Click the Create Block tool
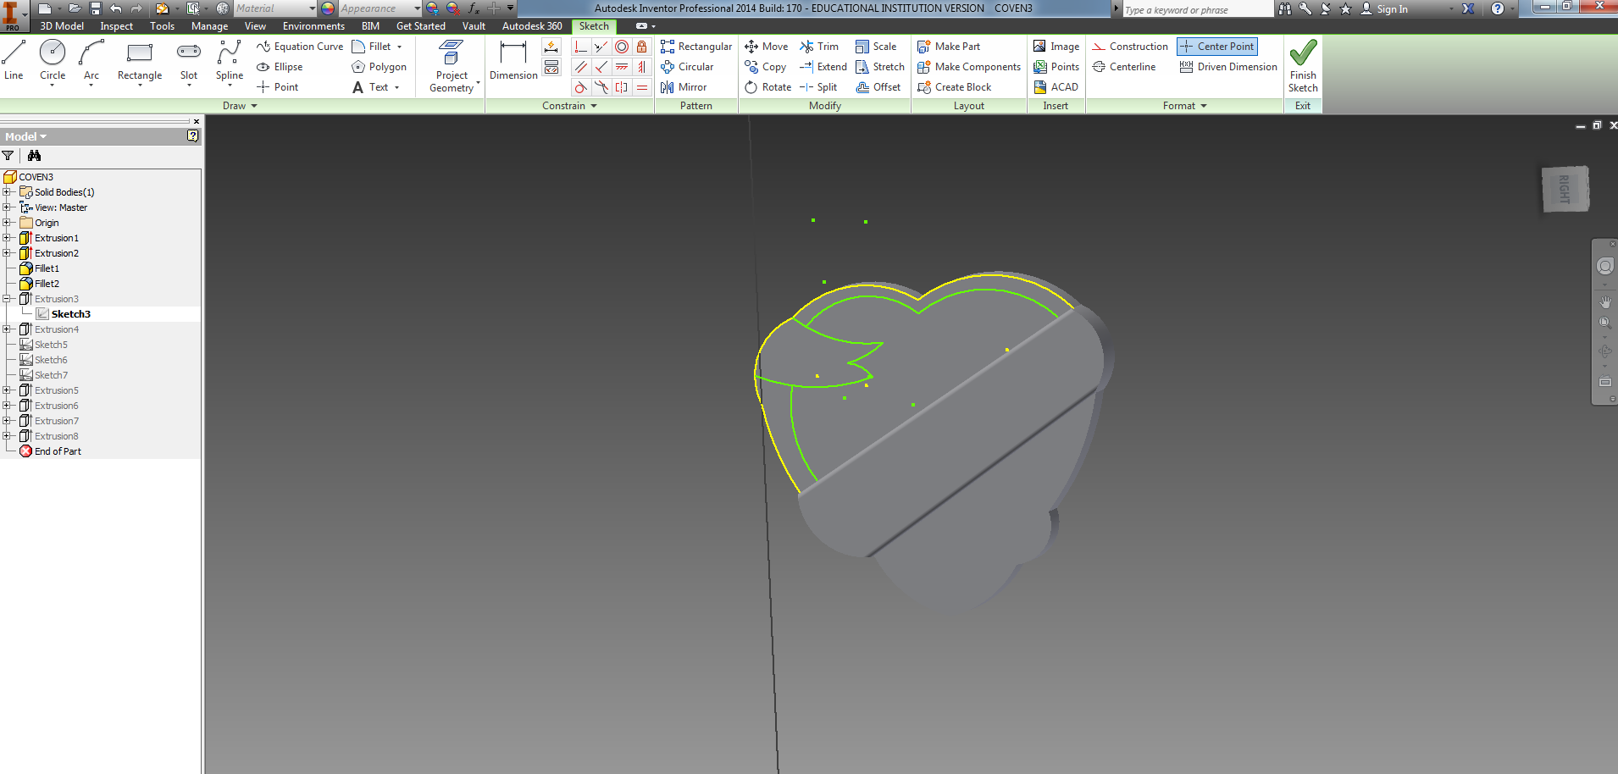1618x774 pixels. tap(954, 87)
